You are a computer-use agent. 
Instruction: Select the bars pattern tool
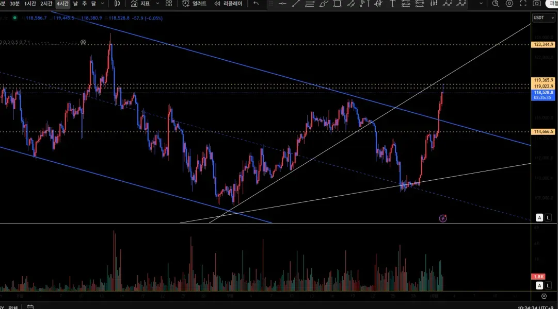click(x=378, y=4)
